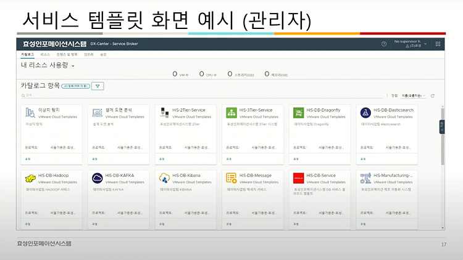
Task: Click the DX-Center - Service Broker header title
Action: click(114, 44)
